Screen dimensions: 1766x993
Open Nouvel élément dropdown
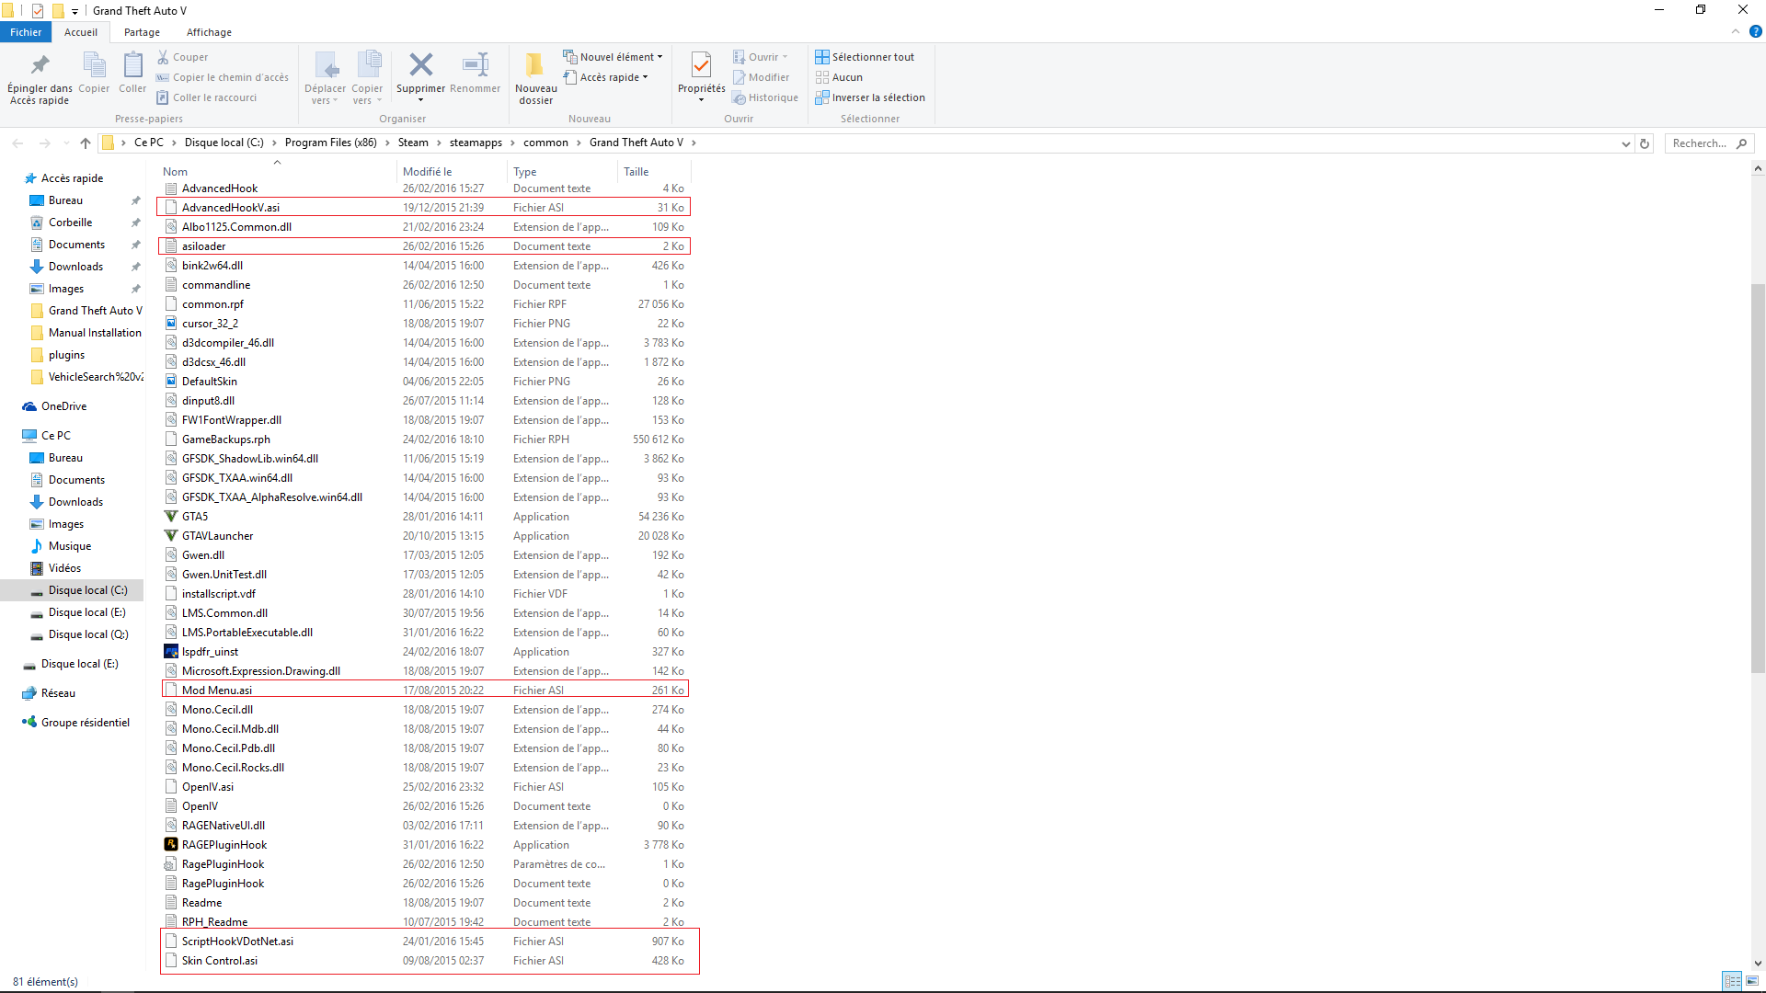click(x=613, y=57)
